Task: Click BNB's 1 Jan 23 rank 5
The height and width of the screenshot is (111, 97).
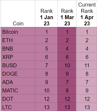Action: pyautogui.click(x=46, y=48)
